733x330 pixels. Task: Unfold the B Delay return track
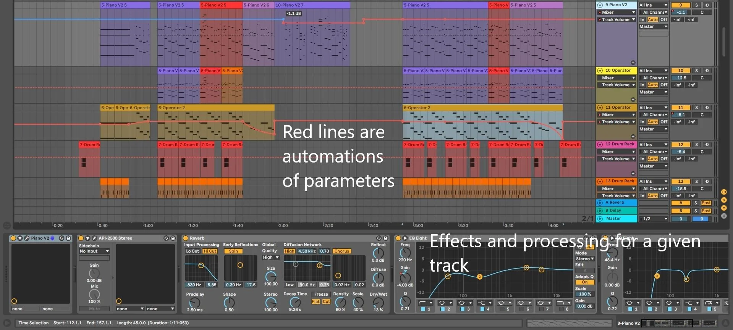600,211
